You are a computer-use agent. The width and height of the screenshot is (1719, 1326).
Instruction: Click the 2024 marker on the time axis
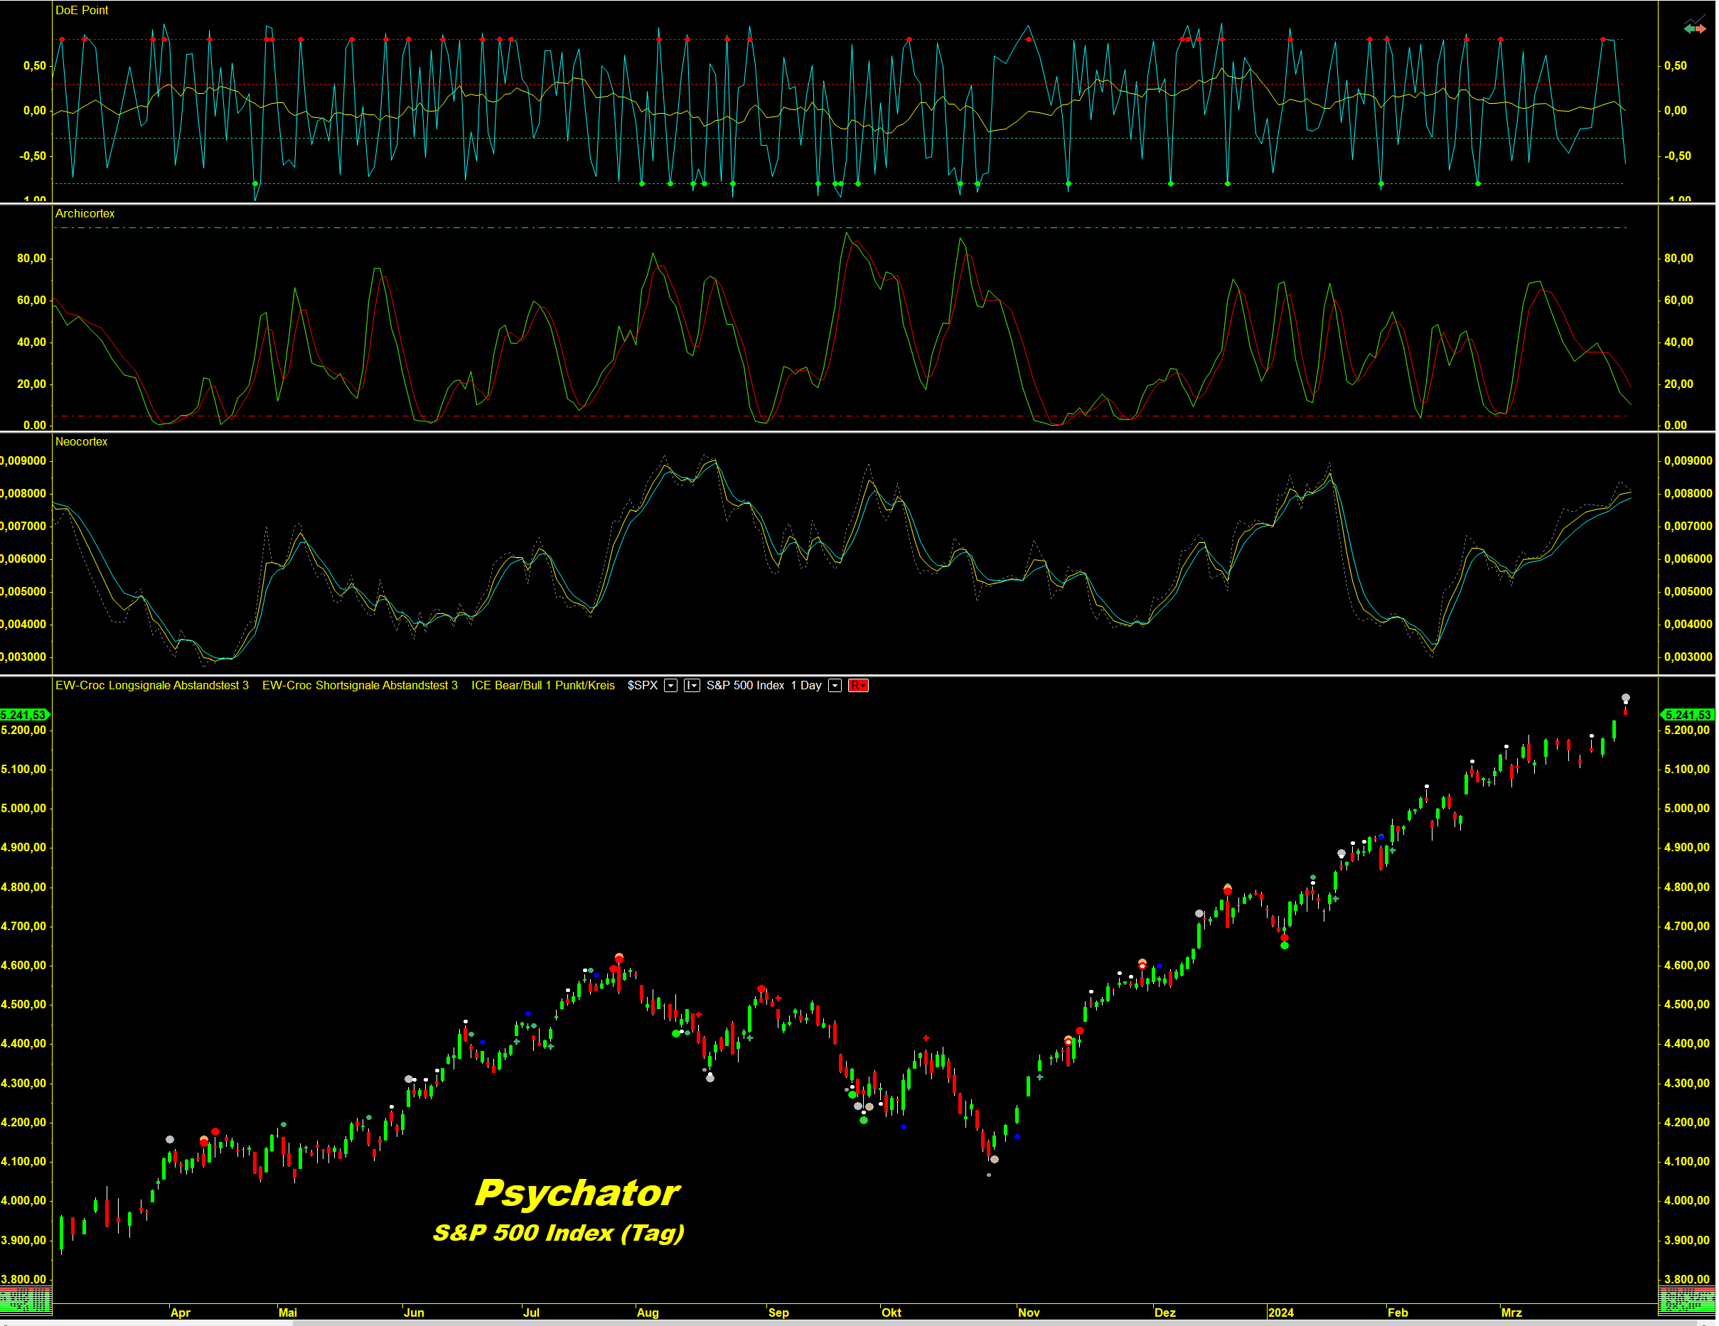click(1280, 1312)
